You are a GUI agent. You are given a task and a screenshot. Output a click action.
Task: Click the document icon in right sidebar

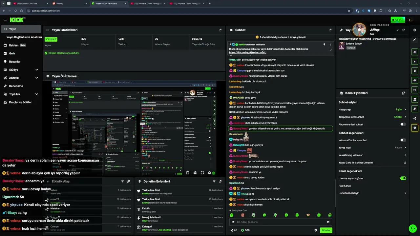coord(415,71)
